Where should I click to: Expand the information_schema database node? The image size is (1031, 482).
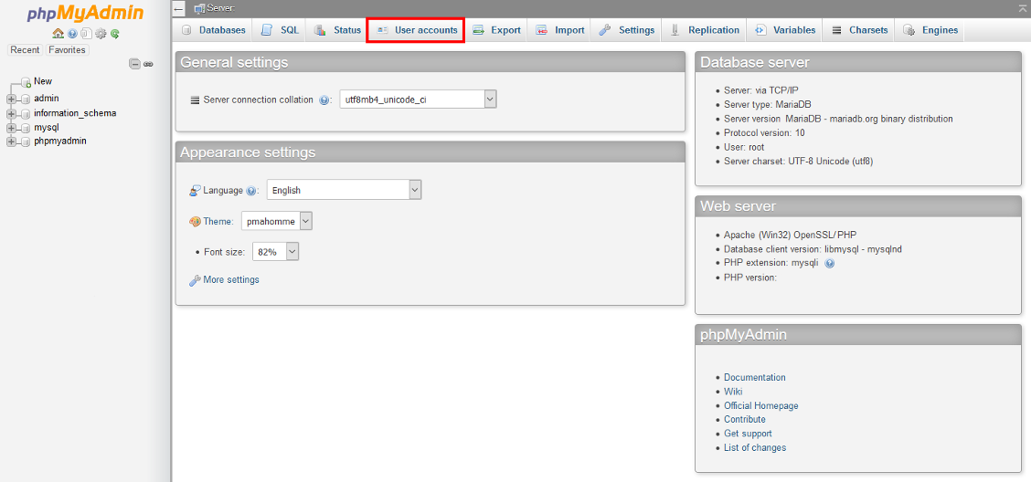coord(11,113)
